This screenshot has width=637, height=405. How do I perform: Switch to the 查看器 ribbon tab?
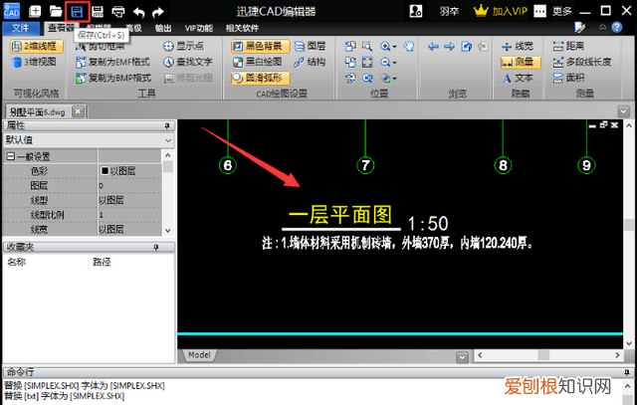pos(61,28)
